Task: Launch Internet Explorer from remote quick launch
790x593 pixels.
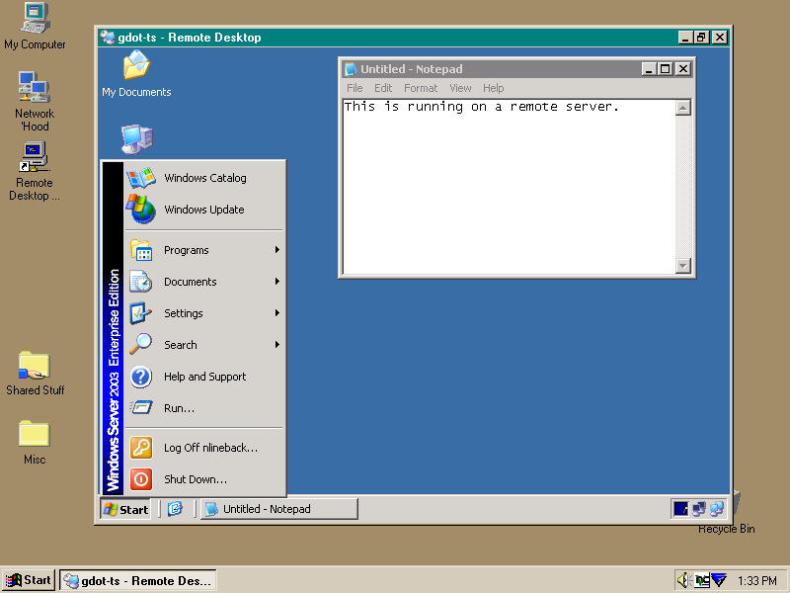Action: tap(175, 509)
